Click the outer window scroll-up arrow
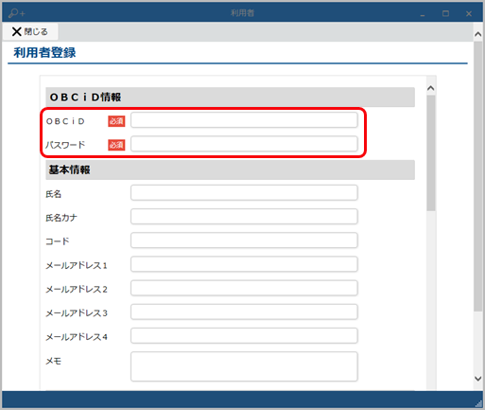Screen dimensions: 485x410 tap(478, 34)
